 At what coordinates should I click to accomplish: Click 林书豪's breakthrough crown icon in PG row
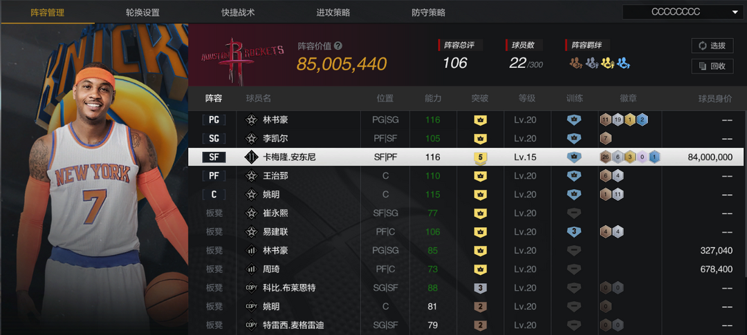(480, 120)
